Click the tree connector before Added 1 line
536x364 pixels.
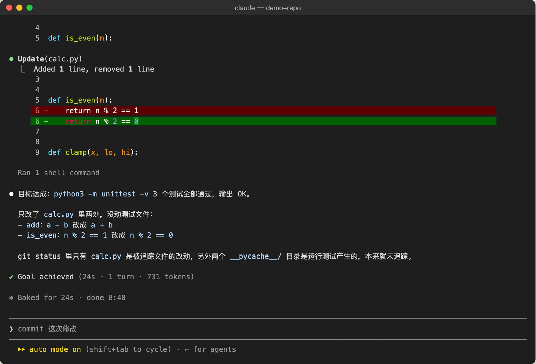pos(23,69)
